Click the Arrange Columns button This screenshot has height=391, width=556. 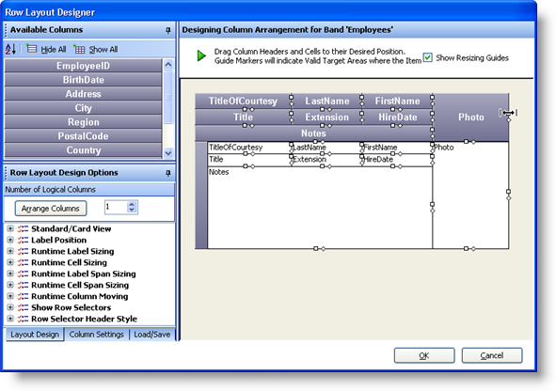pyautogui.click(x=51, y=209)
